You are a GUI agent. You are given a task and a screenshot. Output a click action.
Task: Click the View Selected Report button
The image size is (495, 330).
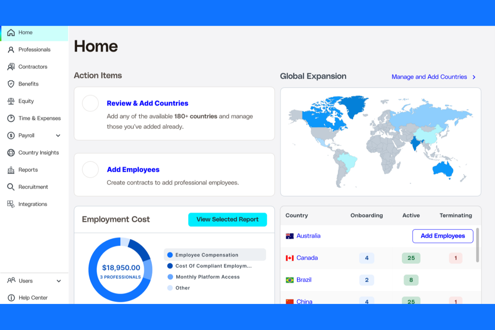coord(227,219)
